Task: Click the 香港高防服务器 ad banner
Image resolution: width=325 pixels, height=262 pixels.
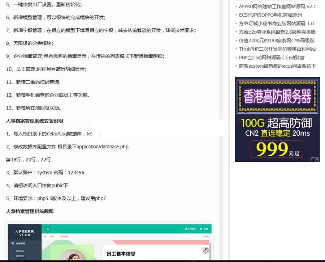Action: click(x=277, y=96)
